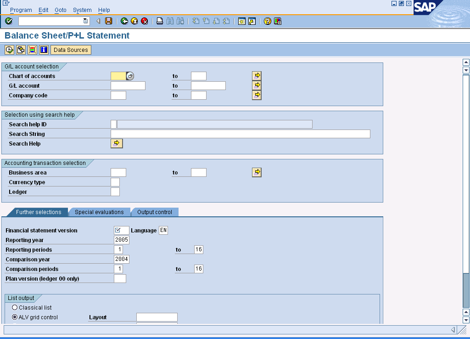Open the Help menu
This screenshot has height=339, width=470.
coord(104,10)
